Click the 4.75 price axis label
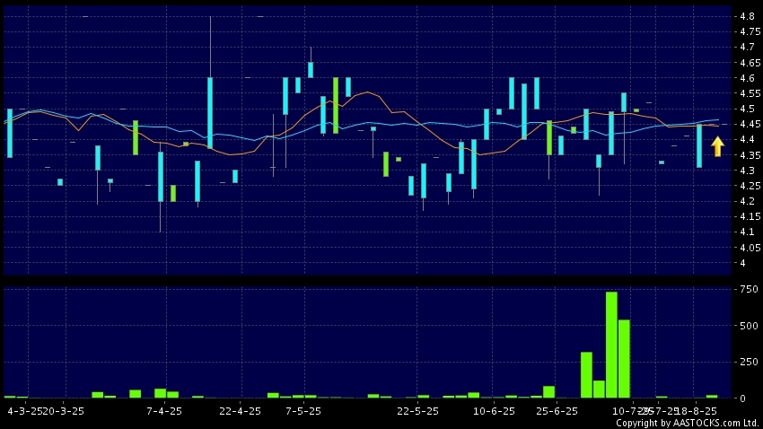The height and width of the screenshot is (429, 763). coord(750,31)
